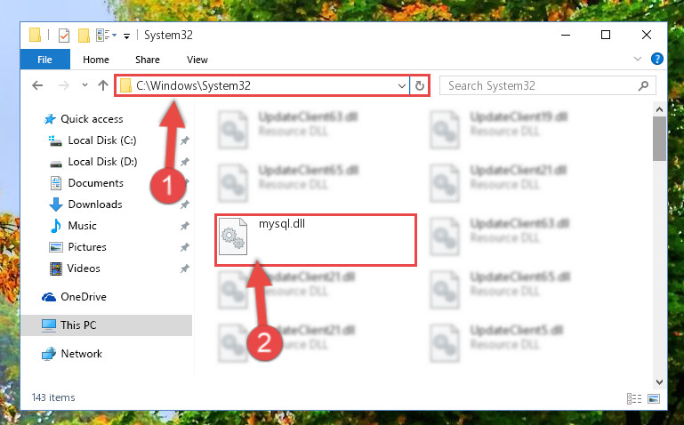Switch to Details view layout icon
The height and width of the screenshot is (425, 684).
(x=634, y=398)
